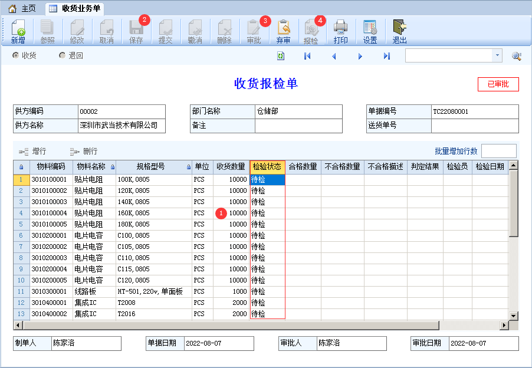
Task: Click the lock icon in 物料名称 header
Action: point(113,167)
